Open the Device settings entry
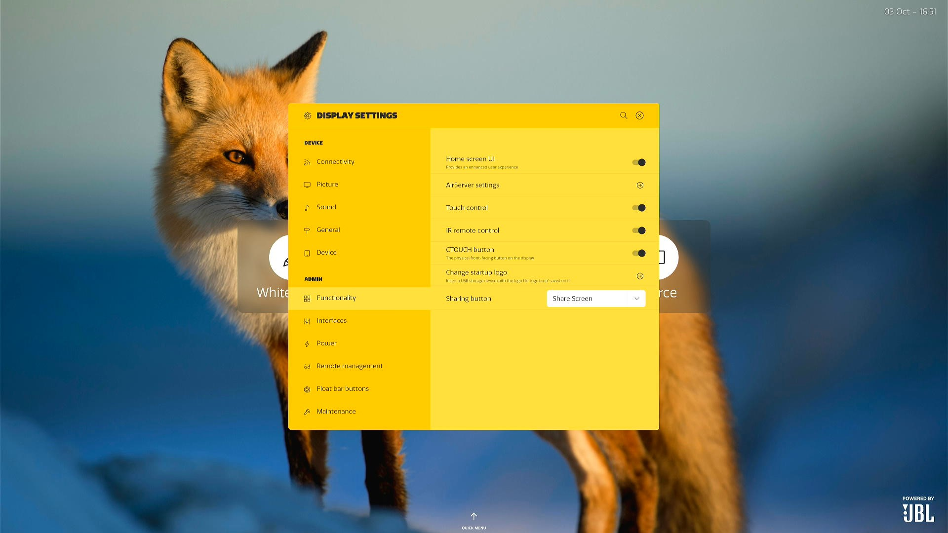 pos(326,253)
